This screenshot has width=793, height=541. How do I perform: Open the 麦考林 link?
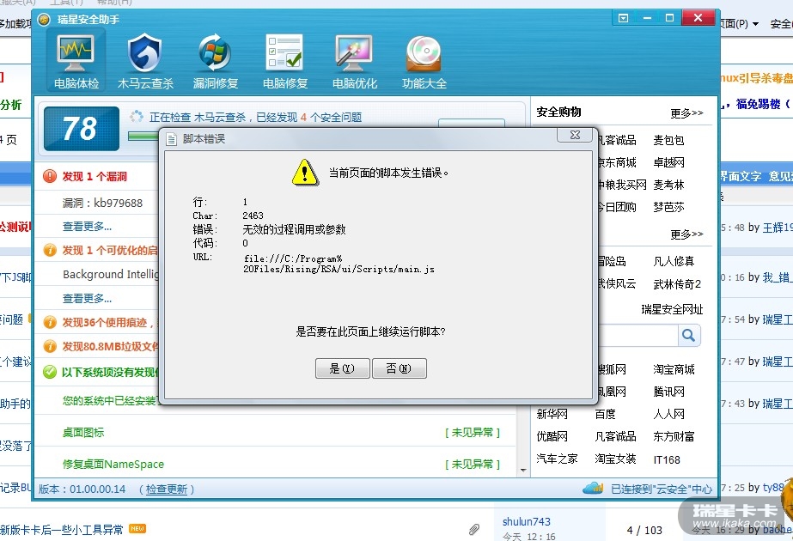tap(668, 185)
